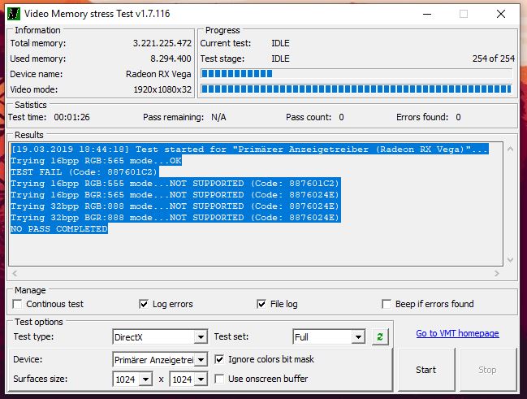Click the 'Trying 16bpp RGB:565 mode...OK' line
The image size is (527, 399).
(96, 160)
